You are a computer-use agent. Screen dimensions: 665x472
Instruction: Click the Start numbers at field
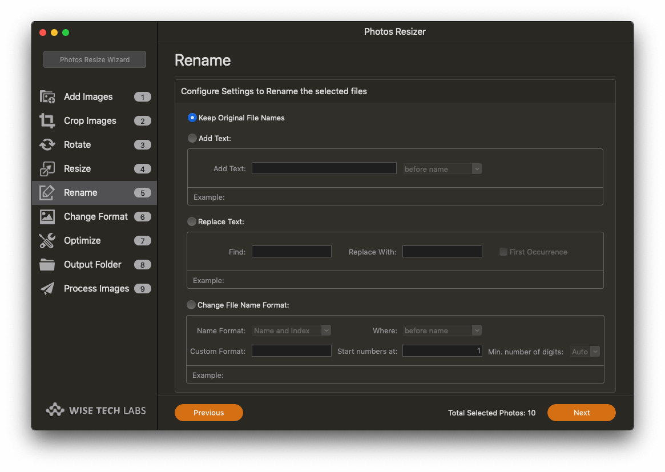442,350
